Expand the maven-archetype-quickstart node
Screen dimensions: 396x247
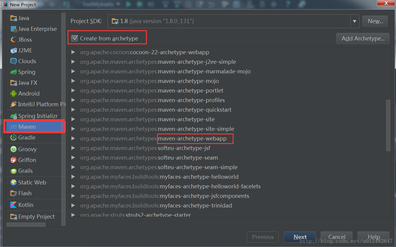pos(73,110)
